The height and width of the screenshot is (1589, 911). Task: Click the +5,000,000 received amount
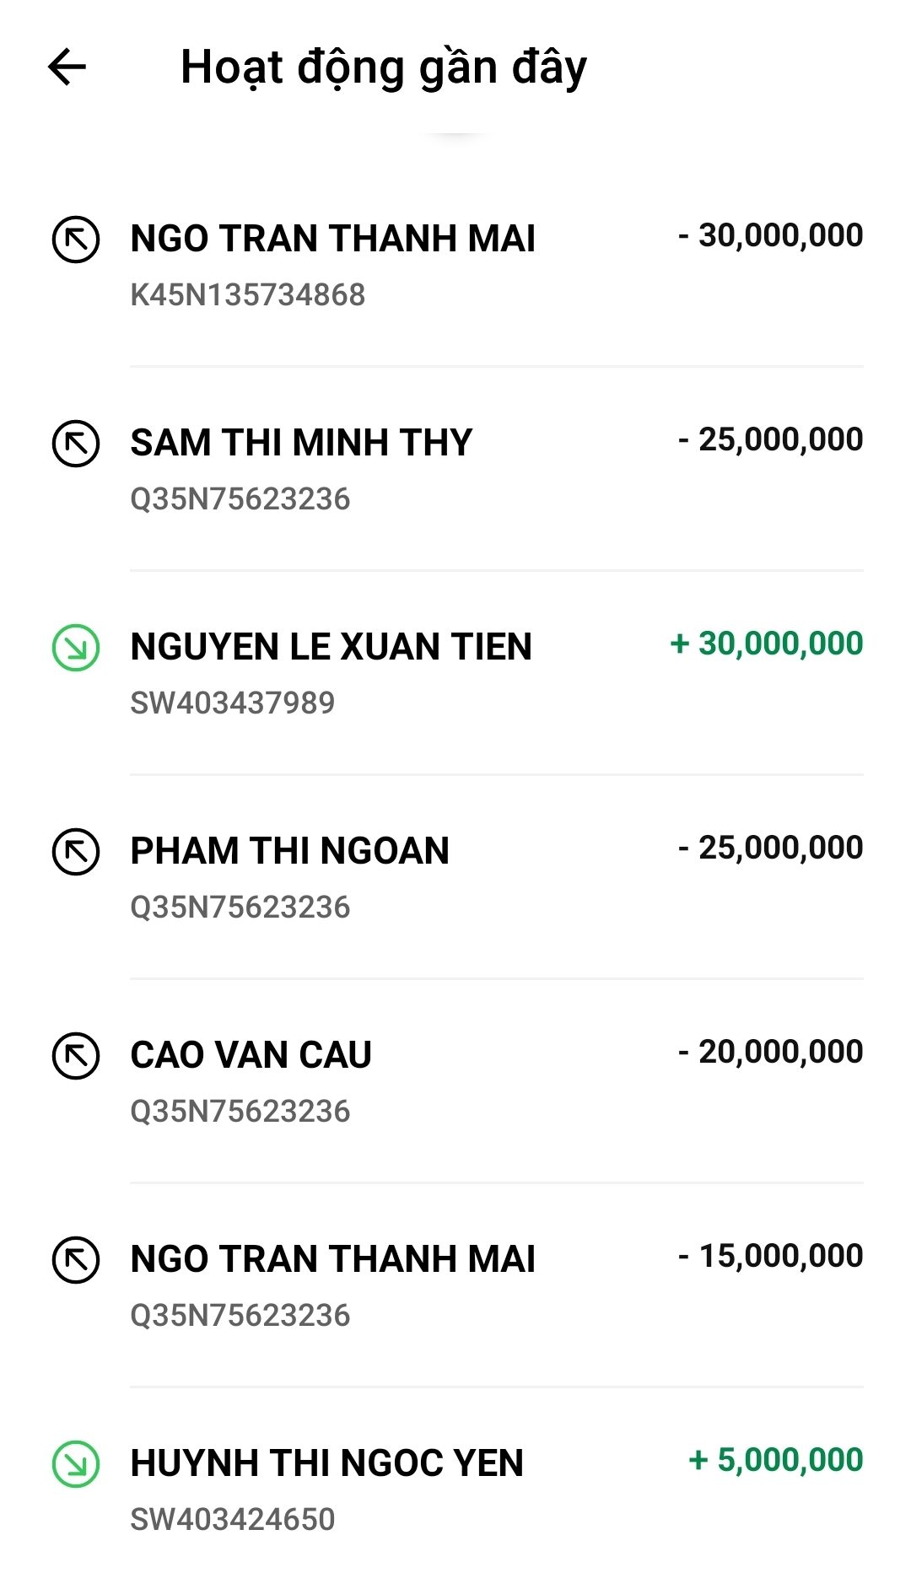pos(776,1460)
